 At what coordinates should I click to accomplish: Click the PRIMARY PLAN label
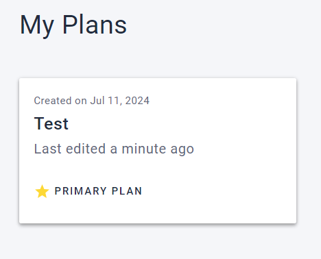98,191
